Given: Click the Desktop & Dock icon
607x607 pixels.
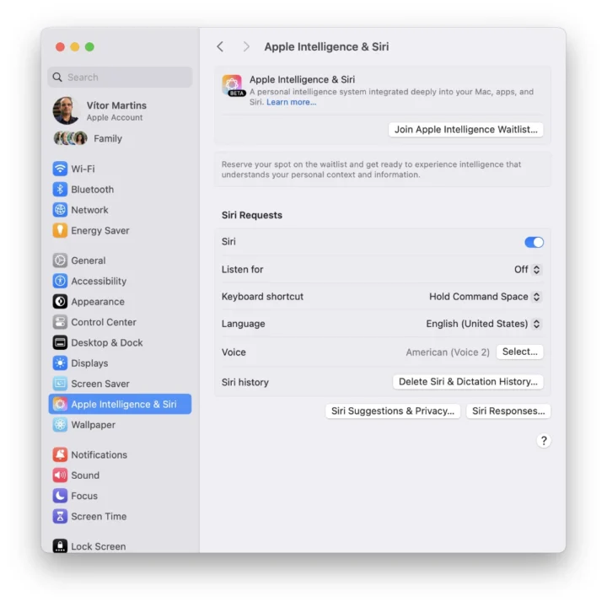Looking at the screenshot, I should pos(60,342).
